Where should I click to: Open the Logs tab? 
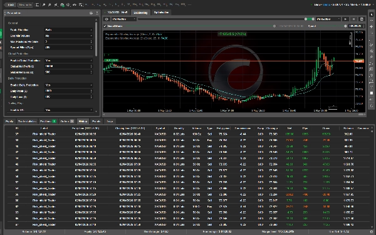pyautogui.click(x=110, y=122)
